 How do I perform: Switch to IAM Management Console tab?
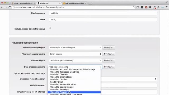[74, 3]
